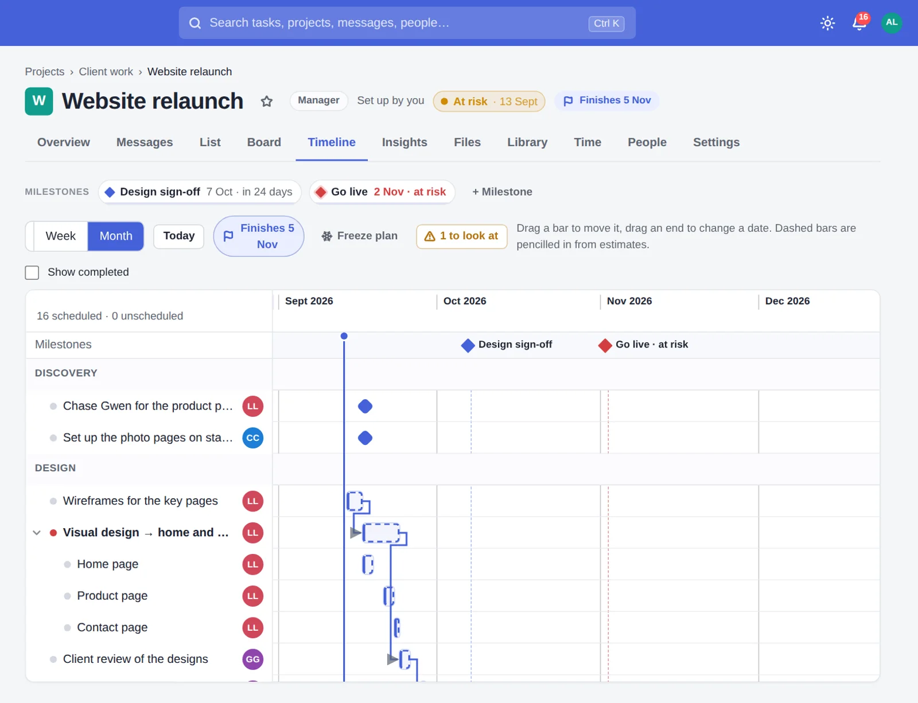
Task: Click the CC avatar on photo pages row
Action: pyautogui.click(x=253, y=438)
